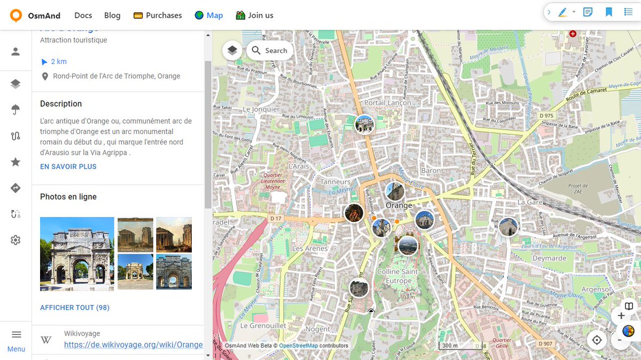Collapse the top toolbar with chevron
This screenshot has height=360, width=641.
point(549,12)
